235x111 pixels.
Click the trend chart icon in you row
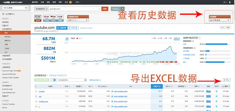pyautogui.click(x=208, y=96)
